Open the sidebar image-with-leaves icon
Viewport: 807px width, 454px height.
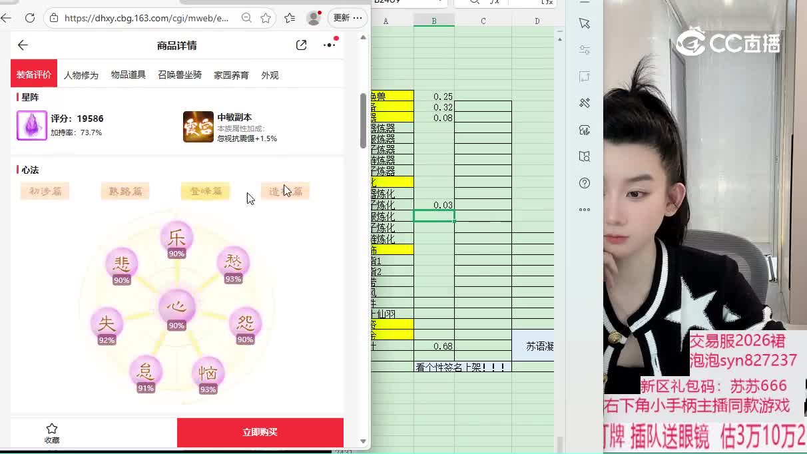pyautogui.click(x=585, y=130)
